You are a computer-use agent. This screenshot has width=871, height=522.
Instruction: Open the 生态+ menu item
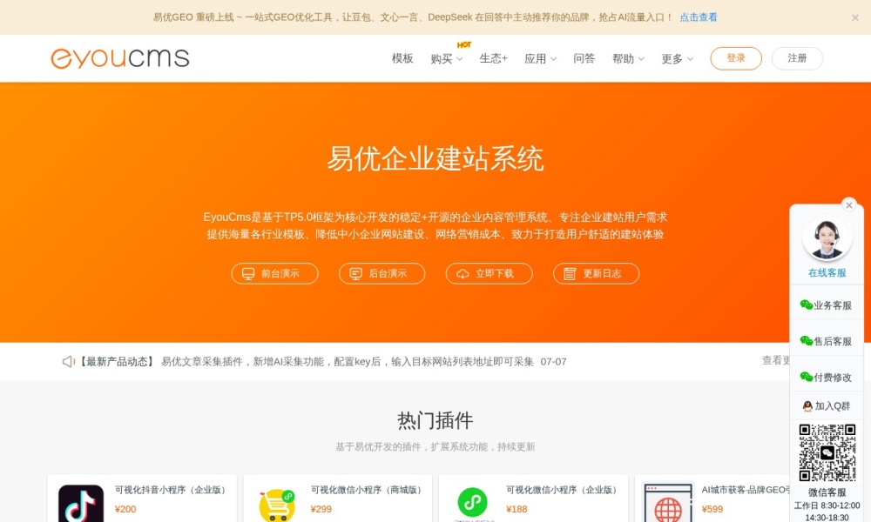coord(493,58)
